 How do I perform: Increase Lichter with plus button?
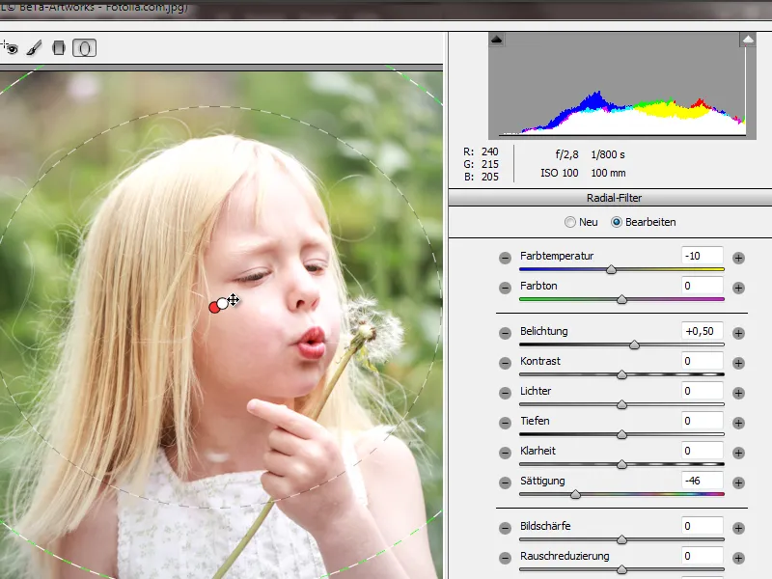pos(738,393)
